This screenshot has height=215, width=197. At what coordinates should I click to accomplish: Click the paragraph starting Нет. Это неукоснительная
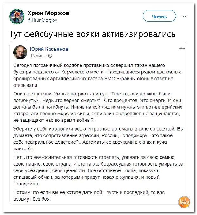(x=98, y=170)
